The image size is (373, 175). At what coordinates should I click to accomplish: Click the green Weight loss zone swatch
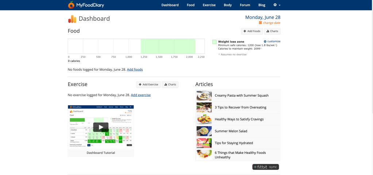pyautogui.click(x=214, y=42)
